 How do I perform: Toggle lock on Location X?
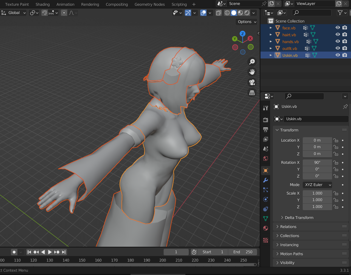click(x=336, y=140)
